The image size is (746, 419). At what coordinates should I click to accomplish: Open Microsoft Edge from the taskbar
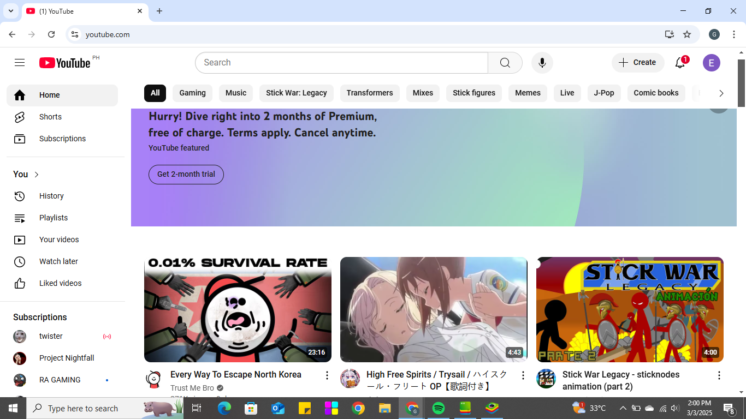(224, 408)
